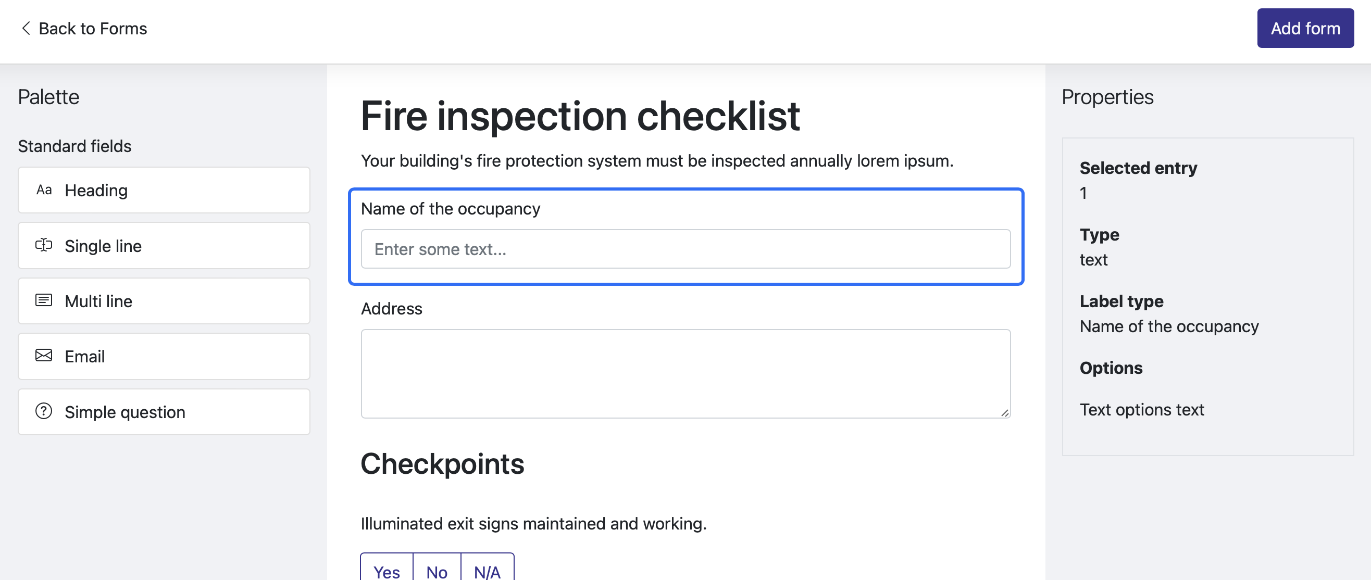Screen dimensions: 1371x580
Task: Go back via Back to Forms link
Action: pyautogui.click(x=93, y=28)
